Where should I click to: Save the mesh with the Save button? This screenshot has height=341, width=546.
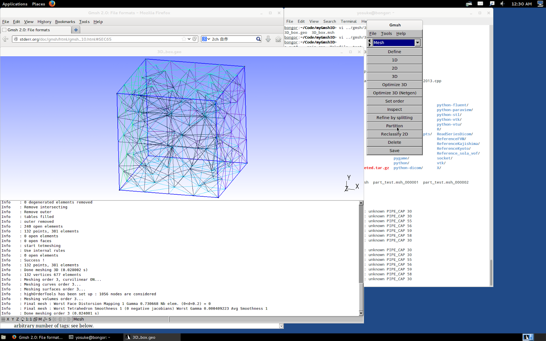coord(394,151)
